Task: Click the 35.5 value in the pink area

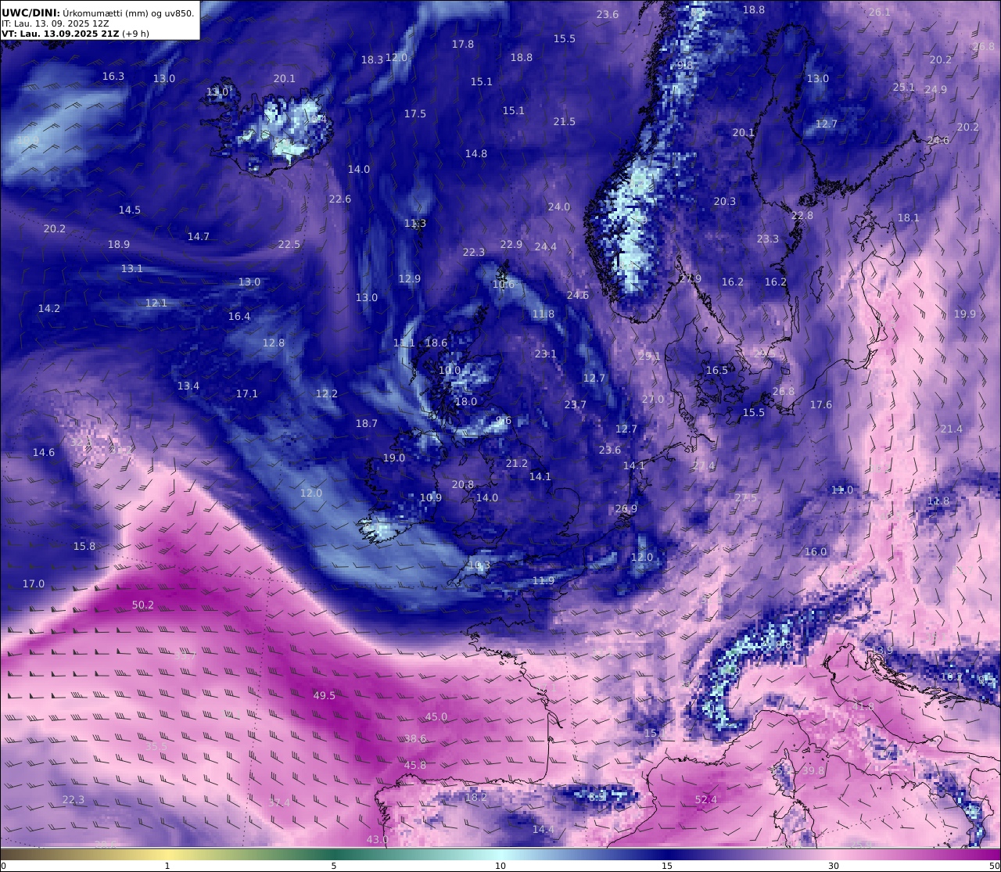Action: [x=156, y=746]
